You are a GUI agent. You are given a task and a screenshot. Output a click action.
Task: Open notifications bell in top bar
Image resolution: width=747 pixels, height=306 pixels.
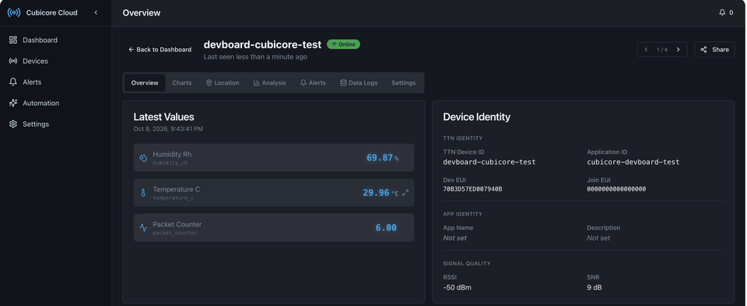(x=722, y=12)
